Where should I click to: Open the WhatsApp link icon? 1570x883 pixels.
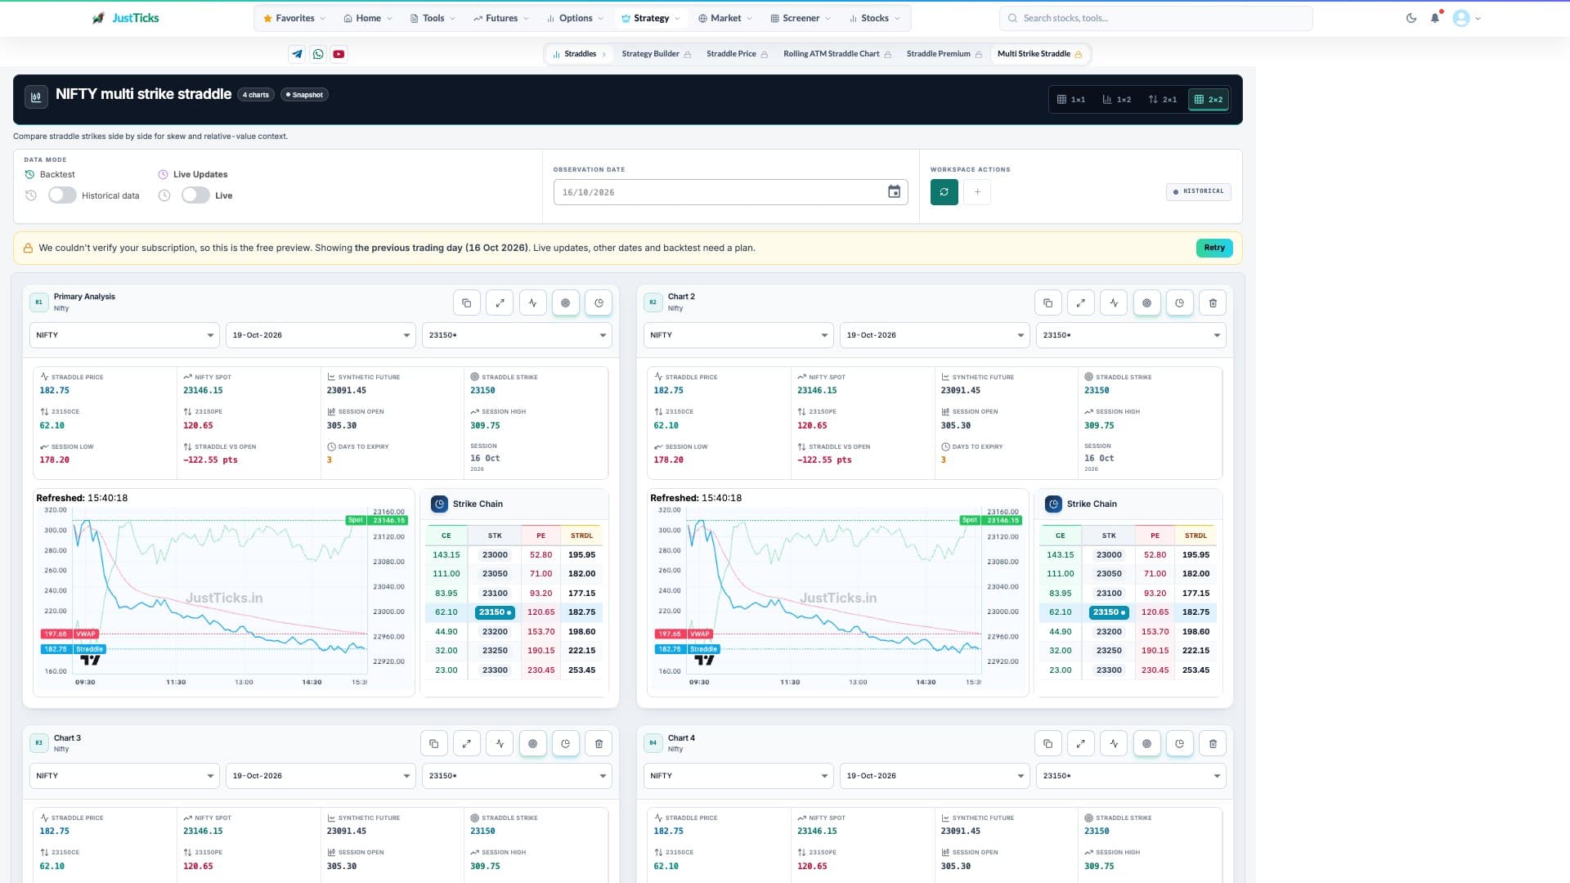(318, 54)
